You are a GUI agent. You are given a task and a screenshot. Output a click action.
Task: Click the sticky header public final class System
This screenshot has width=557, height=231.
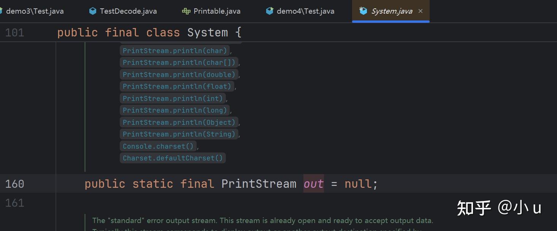click(148, 32)
